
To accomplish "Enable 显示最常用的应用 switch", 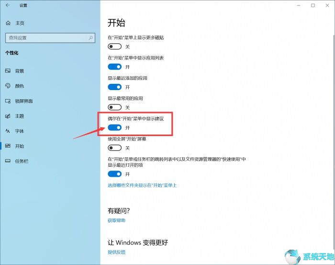I will pyautogui.click(x=114, y=107).
